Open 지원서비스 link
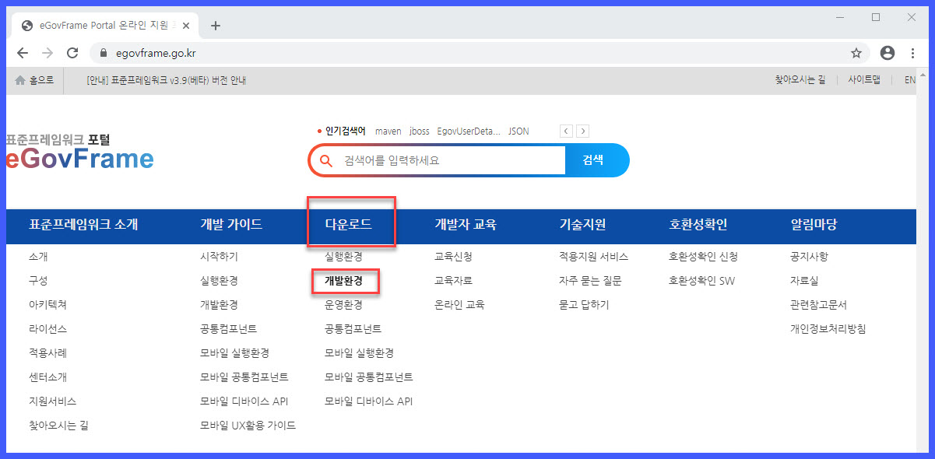Image resolution: width=935 pixels, height=459 pixels. (52, 401)
